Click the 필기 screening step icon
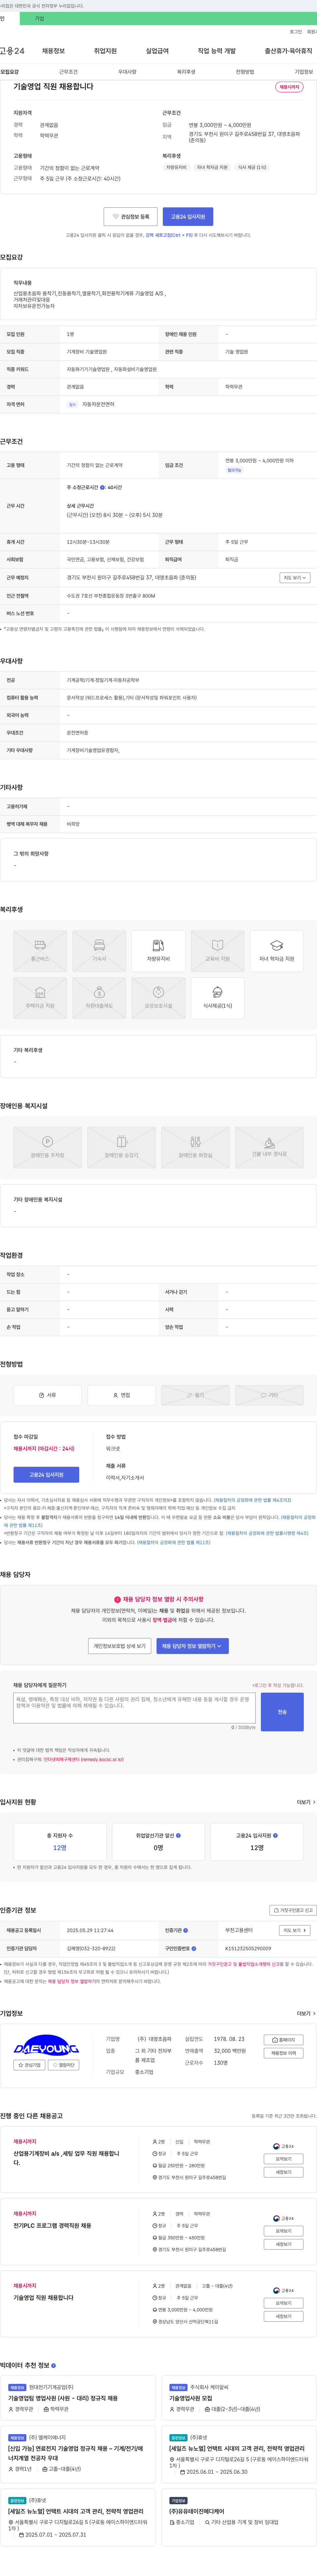 pos(195,1395)
